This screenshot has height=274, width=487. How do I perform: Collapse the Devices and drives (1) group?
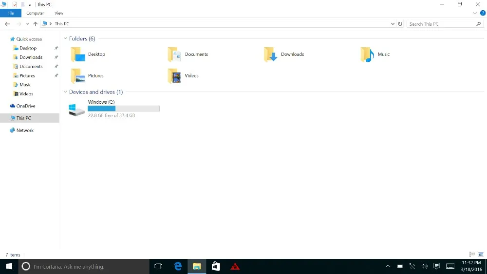[x=65, y=92]
